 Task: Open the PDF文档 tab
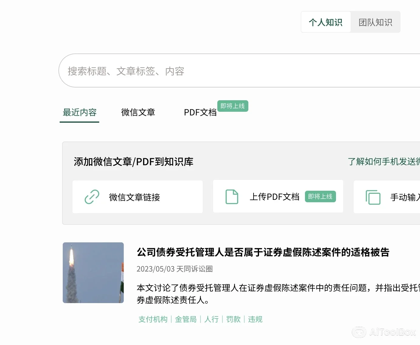coord(200,112)
